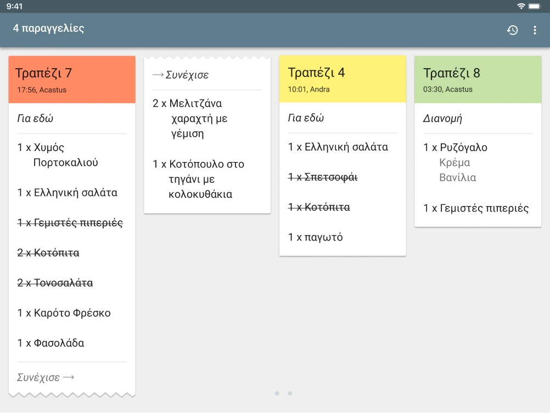Tap Συνέχισε arrow at bottom of Τραπέζι 7
Image resolution: width=550 pixels, height=413 pixels.
[x=46, y=377]
